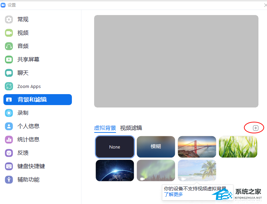Open the 音频 settings section
Image resolution: width=267 pixels, height=204 pixels.
(37, 46)
